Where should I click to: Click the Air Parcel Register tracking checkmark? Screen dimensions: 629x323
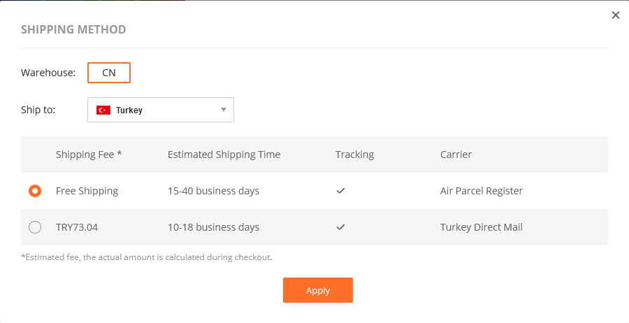340,191
